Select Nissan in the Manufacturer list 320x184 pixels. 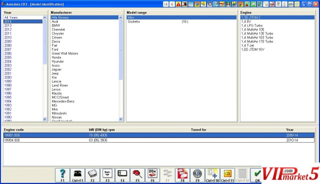(84, 117)
